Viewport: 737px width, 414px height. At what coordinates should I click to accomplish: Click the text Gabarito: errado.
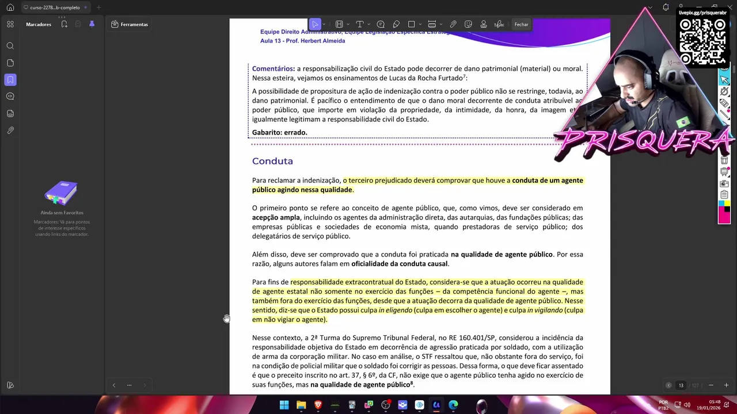[280, 132]
